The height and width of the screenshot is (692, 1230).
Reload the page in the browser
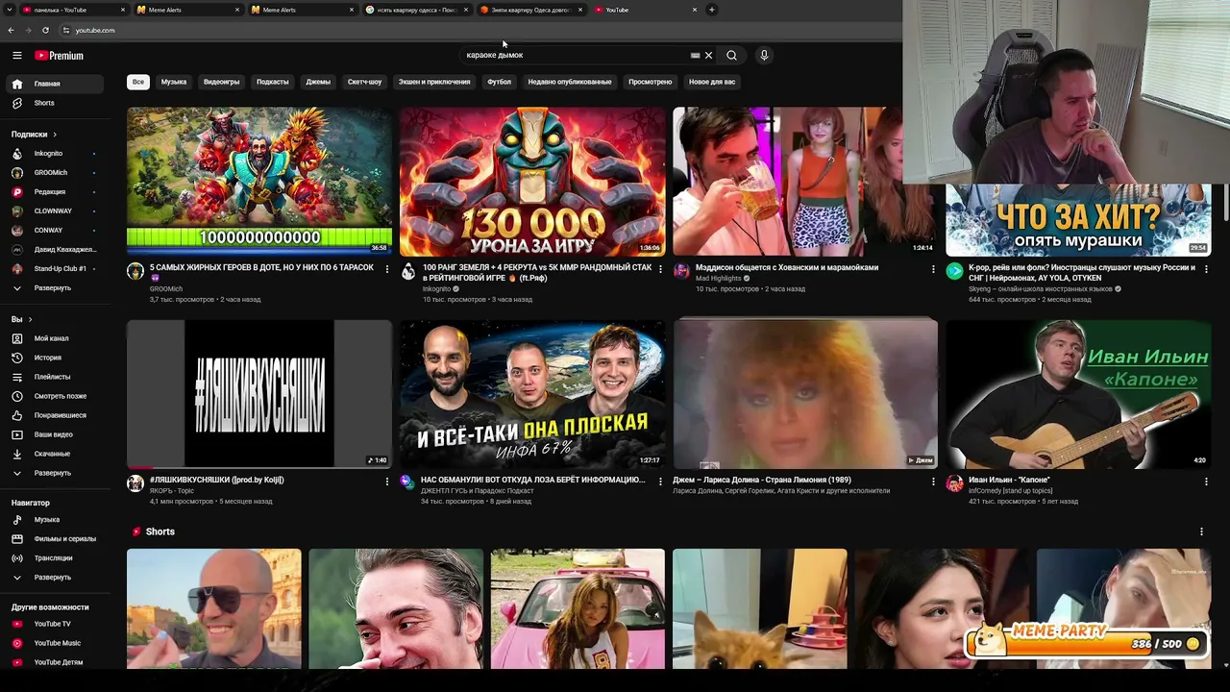tap(45, 30)
